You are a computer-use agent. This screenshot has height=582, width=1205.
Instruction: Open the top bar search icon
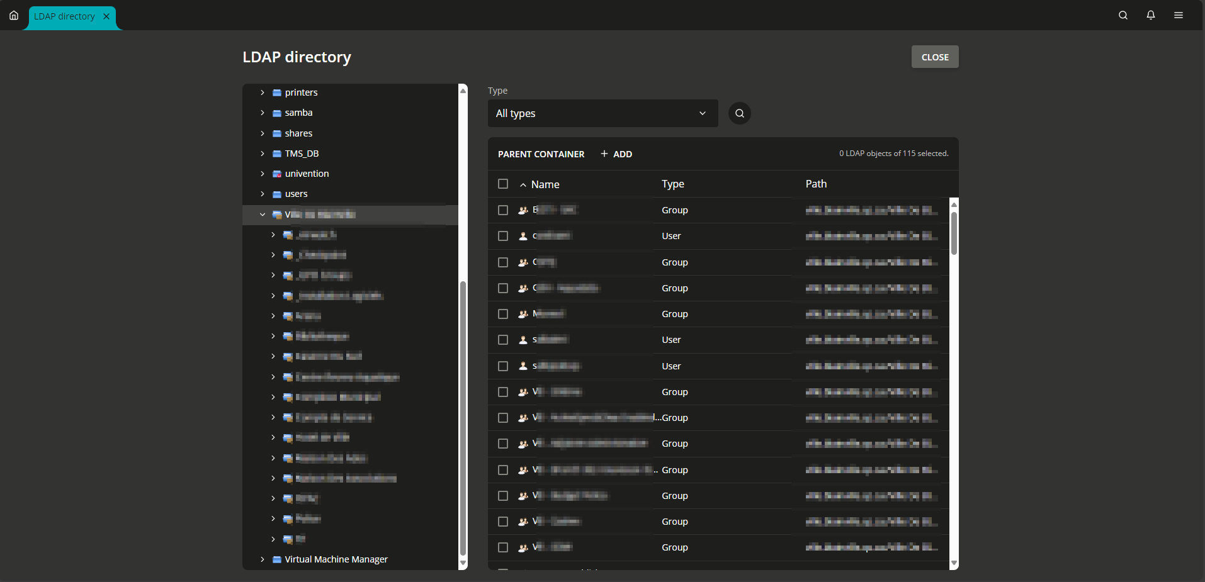[x=1123, y=15]
